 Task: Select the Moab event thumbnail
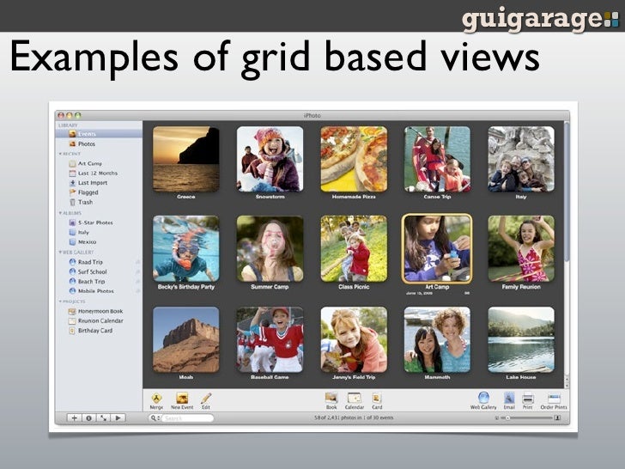coord(186,340)
